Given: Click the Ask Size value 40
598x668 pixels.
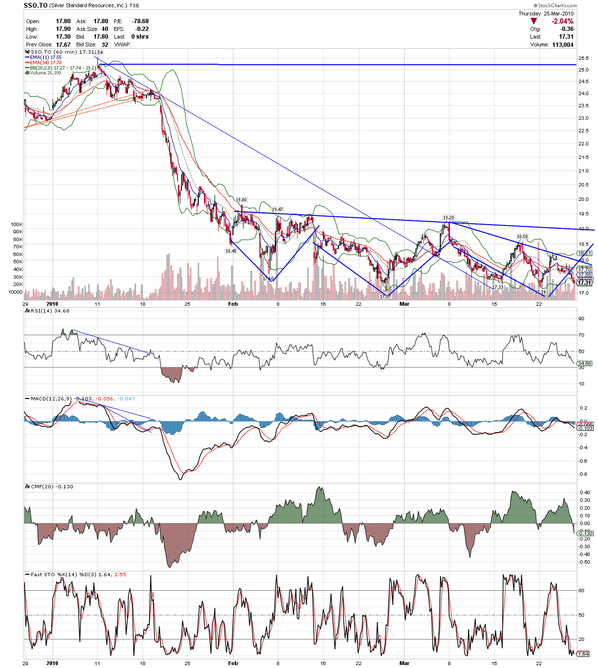Looking at the screenshot, I should tap(105, 29).
